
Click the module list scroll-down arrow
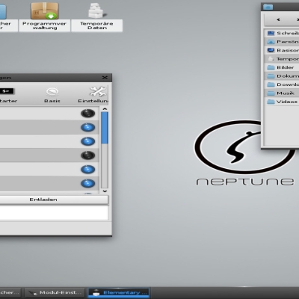[x=105, y=191]
